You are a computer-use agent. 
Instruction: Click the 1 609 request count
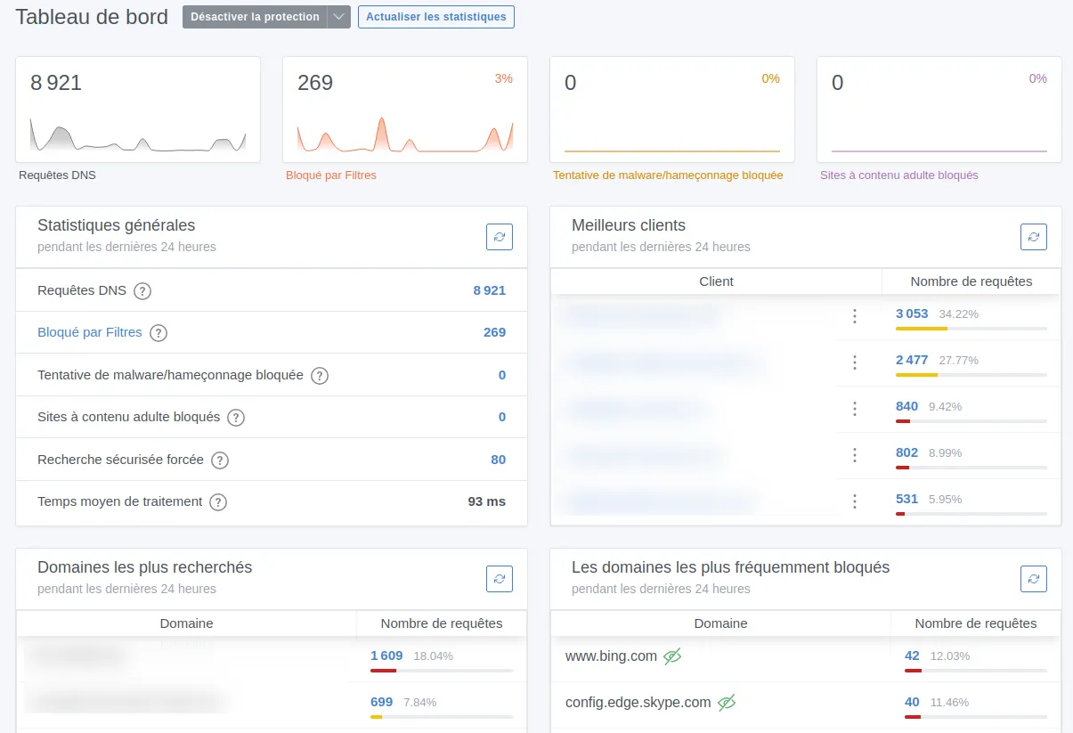pyautogui.click(x=386, y=656)
